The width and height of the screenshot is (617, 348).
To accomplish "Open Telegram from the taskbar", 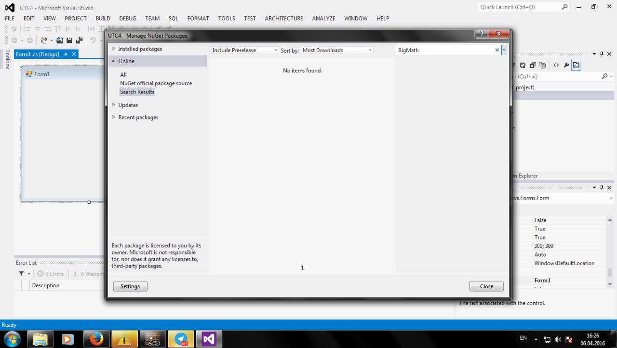I will pos(181,339).
